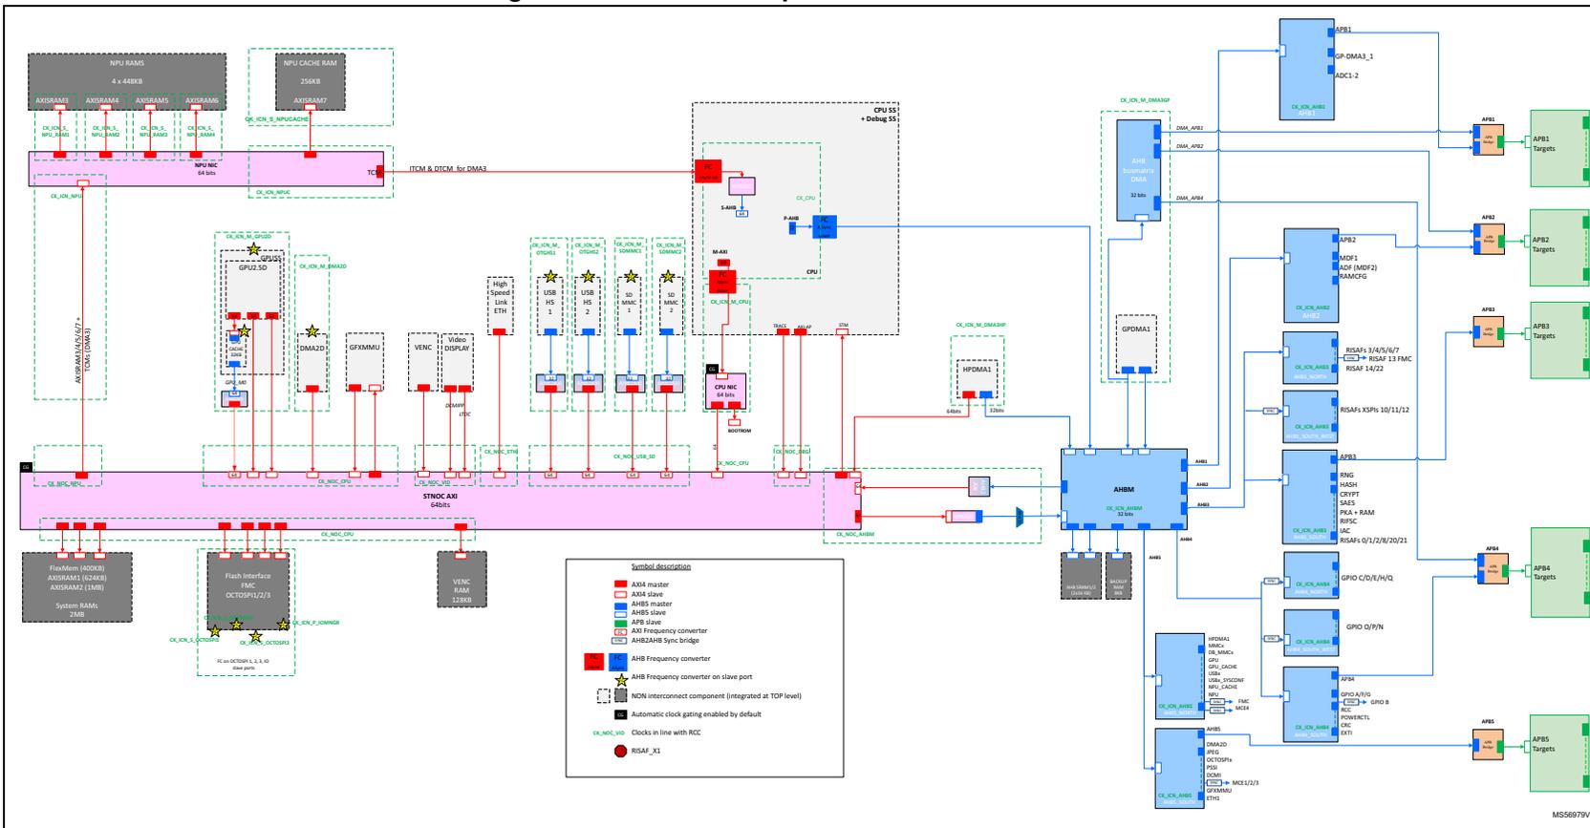
Task: Click the APB slave green legend symbol
Action: (620, 621)
